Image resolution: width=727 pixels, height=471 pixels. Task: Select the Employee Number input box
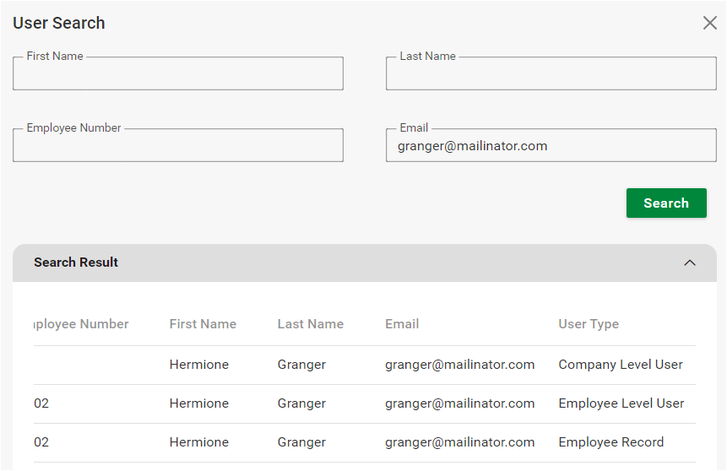(177, 145)
